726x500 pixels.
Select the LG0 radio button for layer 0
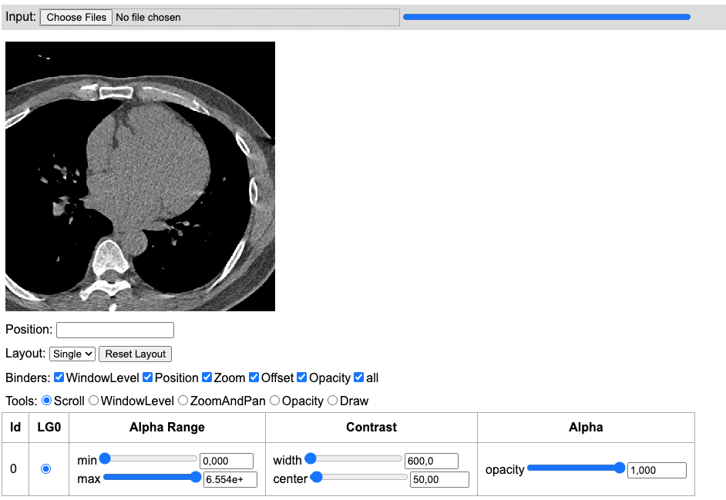point(45,468)
